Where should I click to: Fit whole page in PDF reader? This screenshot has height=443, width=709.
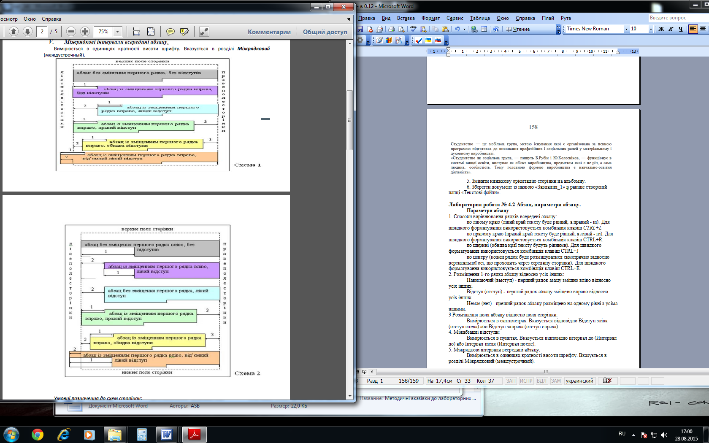tap(151, 32)
